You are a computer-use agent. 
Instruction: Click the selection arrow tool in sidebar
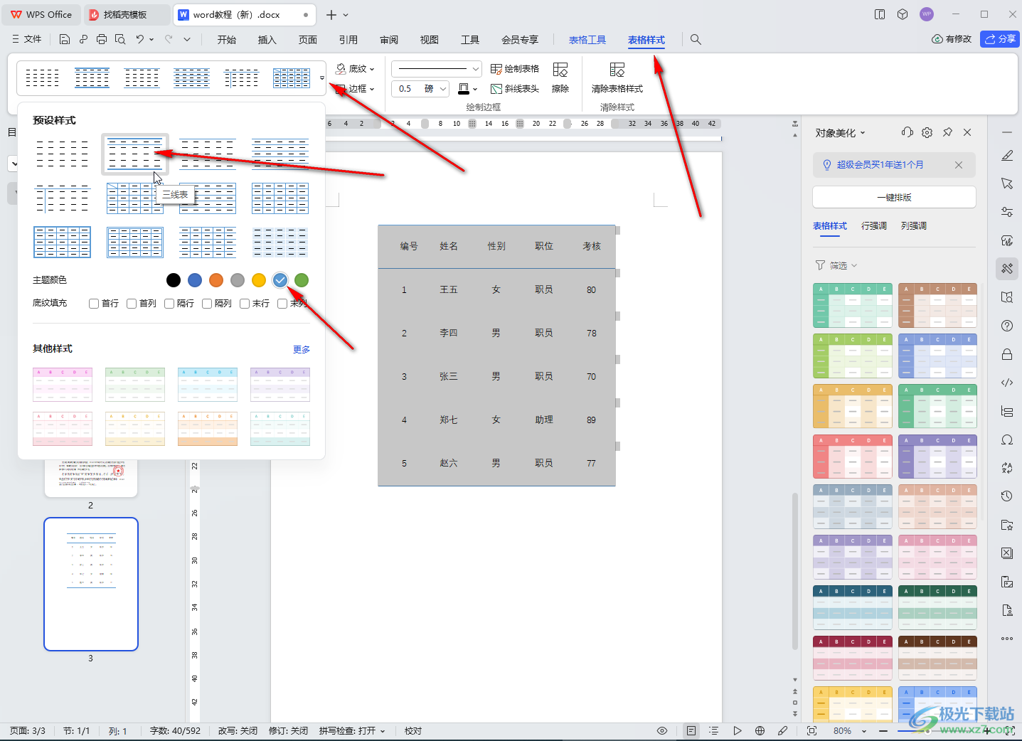[x=1007, y=183]
